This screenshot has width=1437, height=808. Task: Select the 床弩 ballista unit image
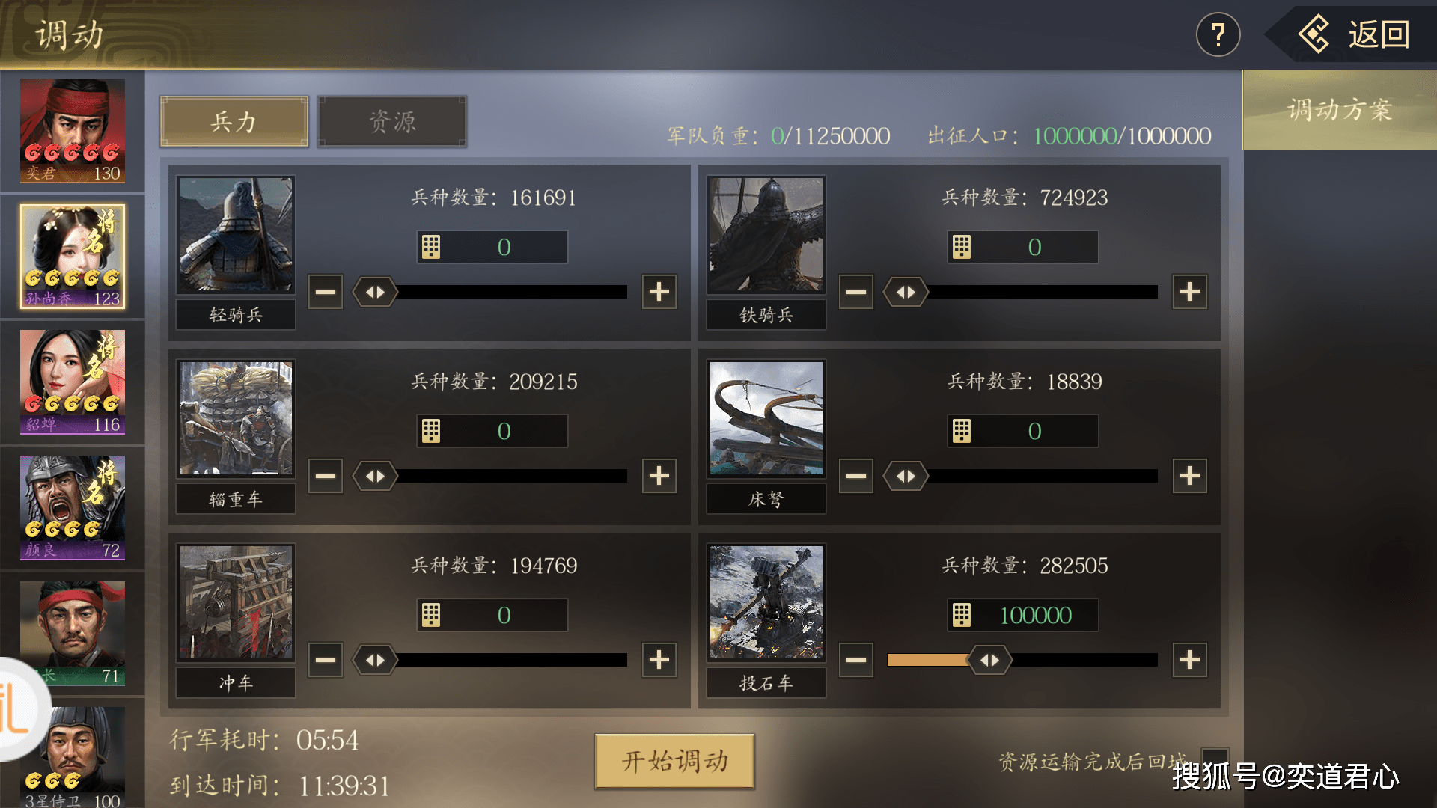click(x=766, y=418)
